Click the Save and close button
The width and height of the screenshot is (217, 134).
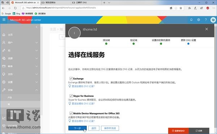point(110,128)
